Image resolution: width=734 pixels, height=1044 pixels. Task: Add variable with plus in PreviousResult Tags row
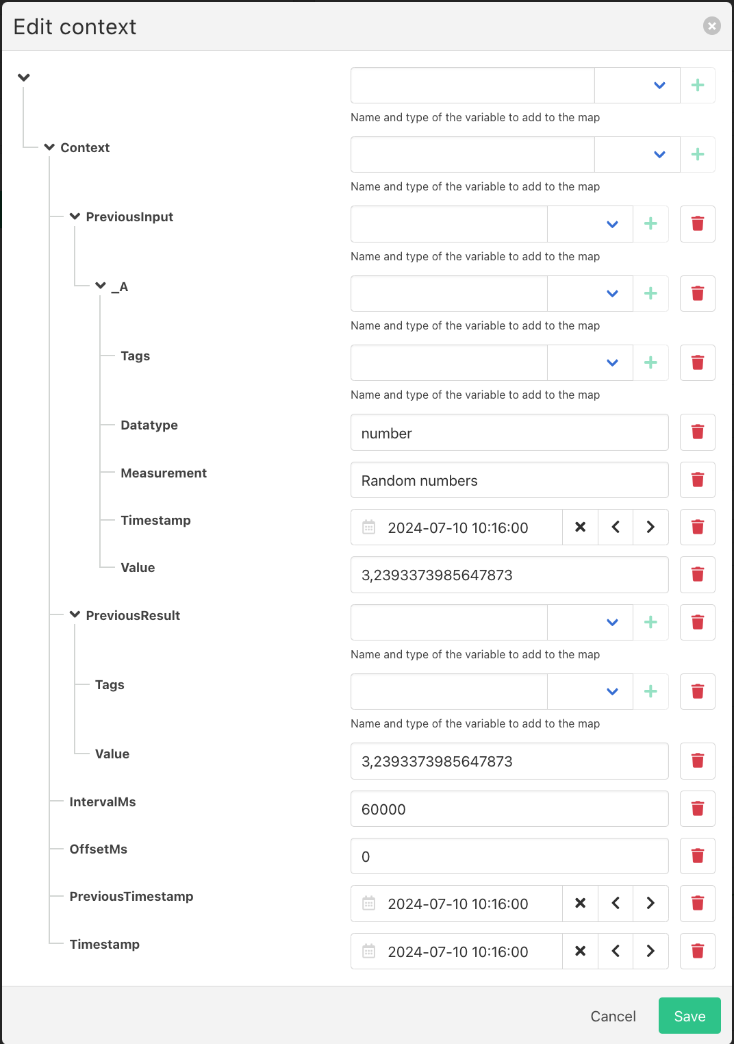click(x=650, y=691)
